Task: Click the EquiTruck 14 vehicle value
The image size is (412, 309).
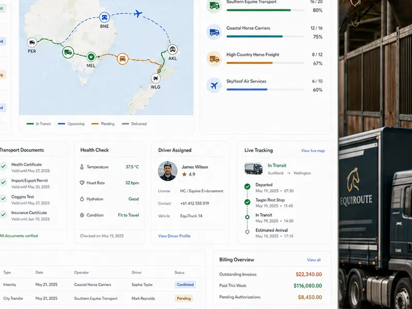Action: [191, 216]
